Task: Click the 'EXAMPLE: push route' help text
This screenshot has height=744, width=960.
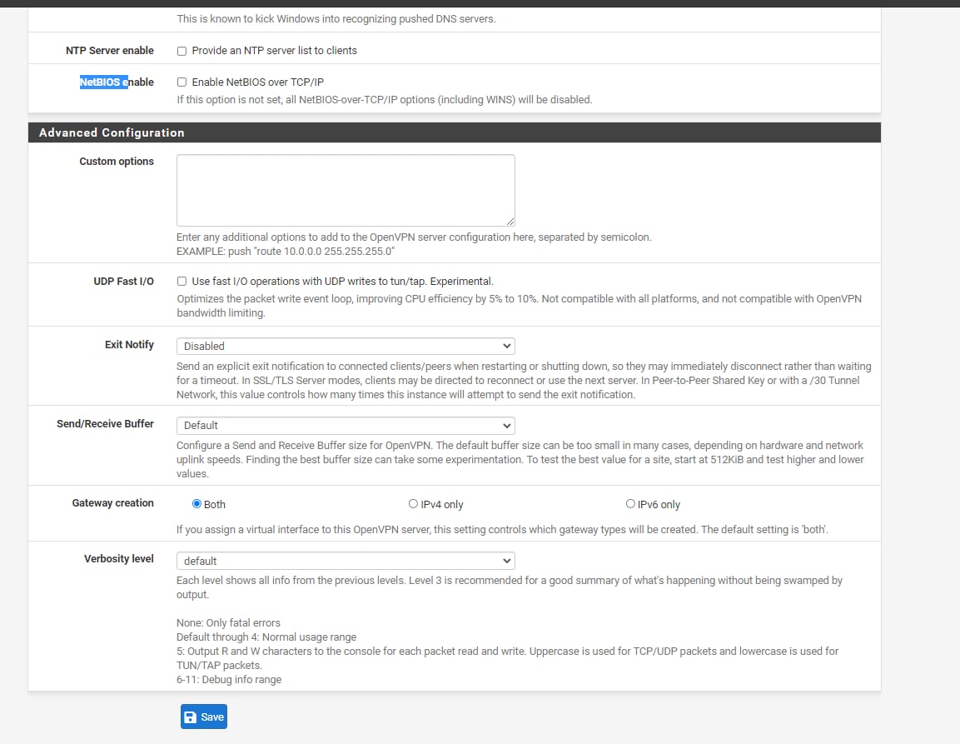Action: coord(286,252)
